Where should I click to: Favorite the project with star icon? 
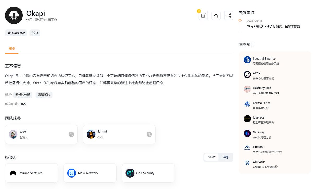pyautogui.click(x=216, y=15)
